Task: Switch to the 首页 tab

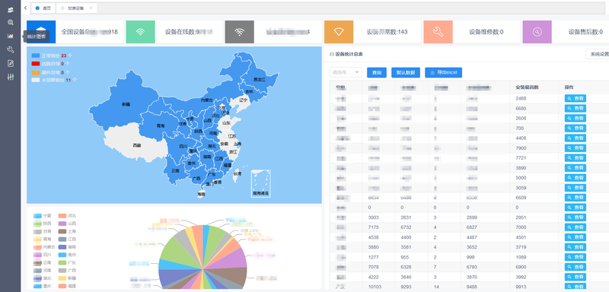Action: point(43,8)
